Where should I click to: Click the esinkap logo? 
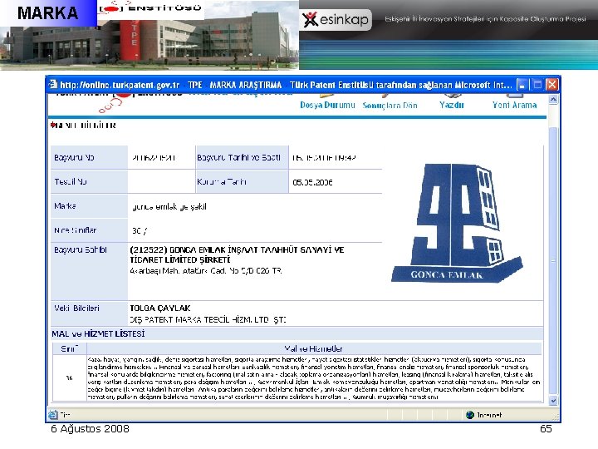coord(336,19)
